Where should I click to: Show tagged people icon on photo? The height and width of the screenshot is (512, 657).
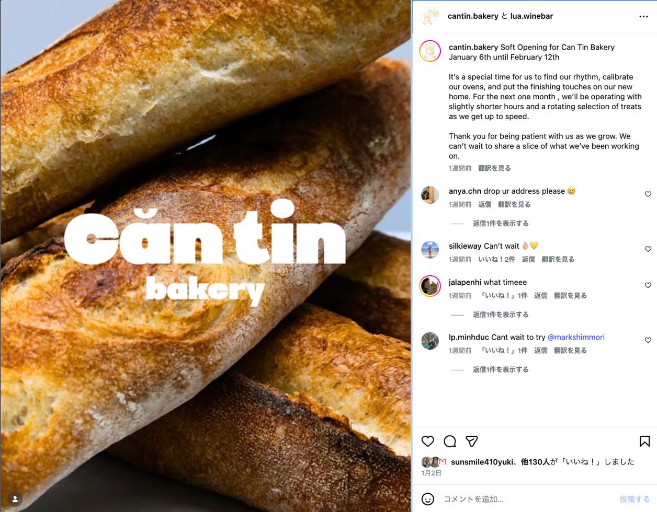click(x=15, y=499)
